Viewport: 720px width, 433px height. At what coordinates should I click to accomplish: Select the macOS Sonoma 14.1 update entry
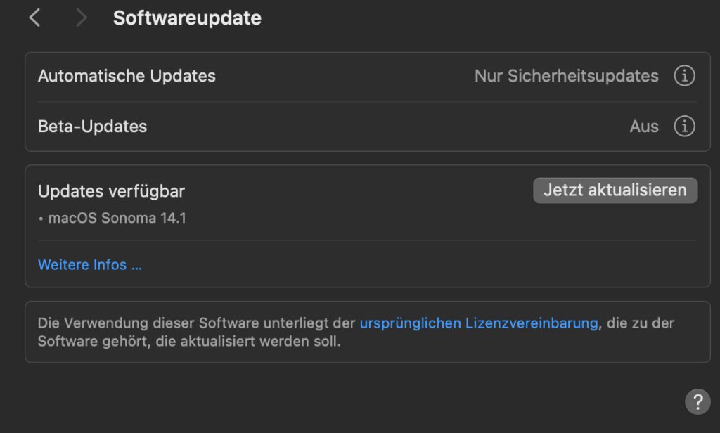pos(117,219)
